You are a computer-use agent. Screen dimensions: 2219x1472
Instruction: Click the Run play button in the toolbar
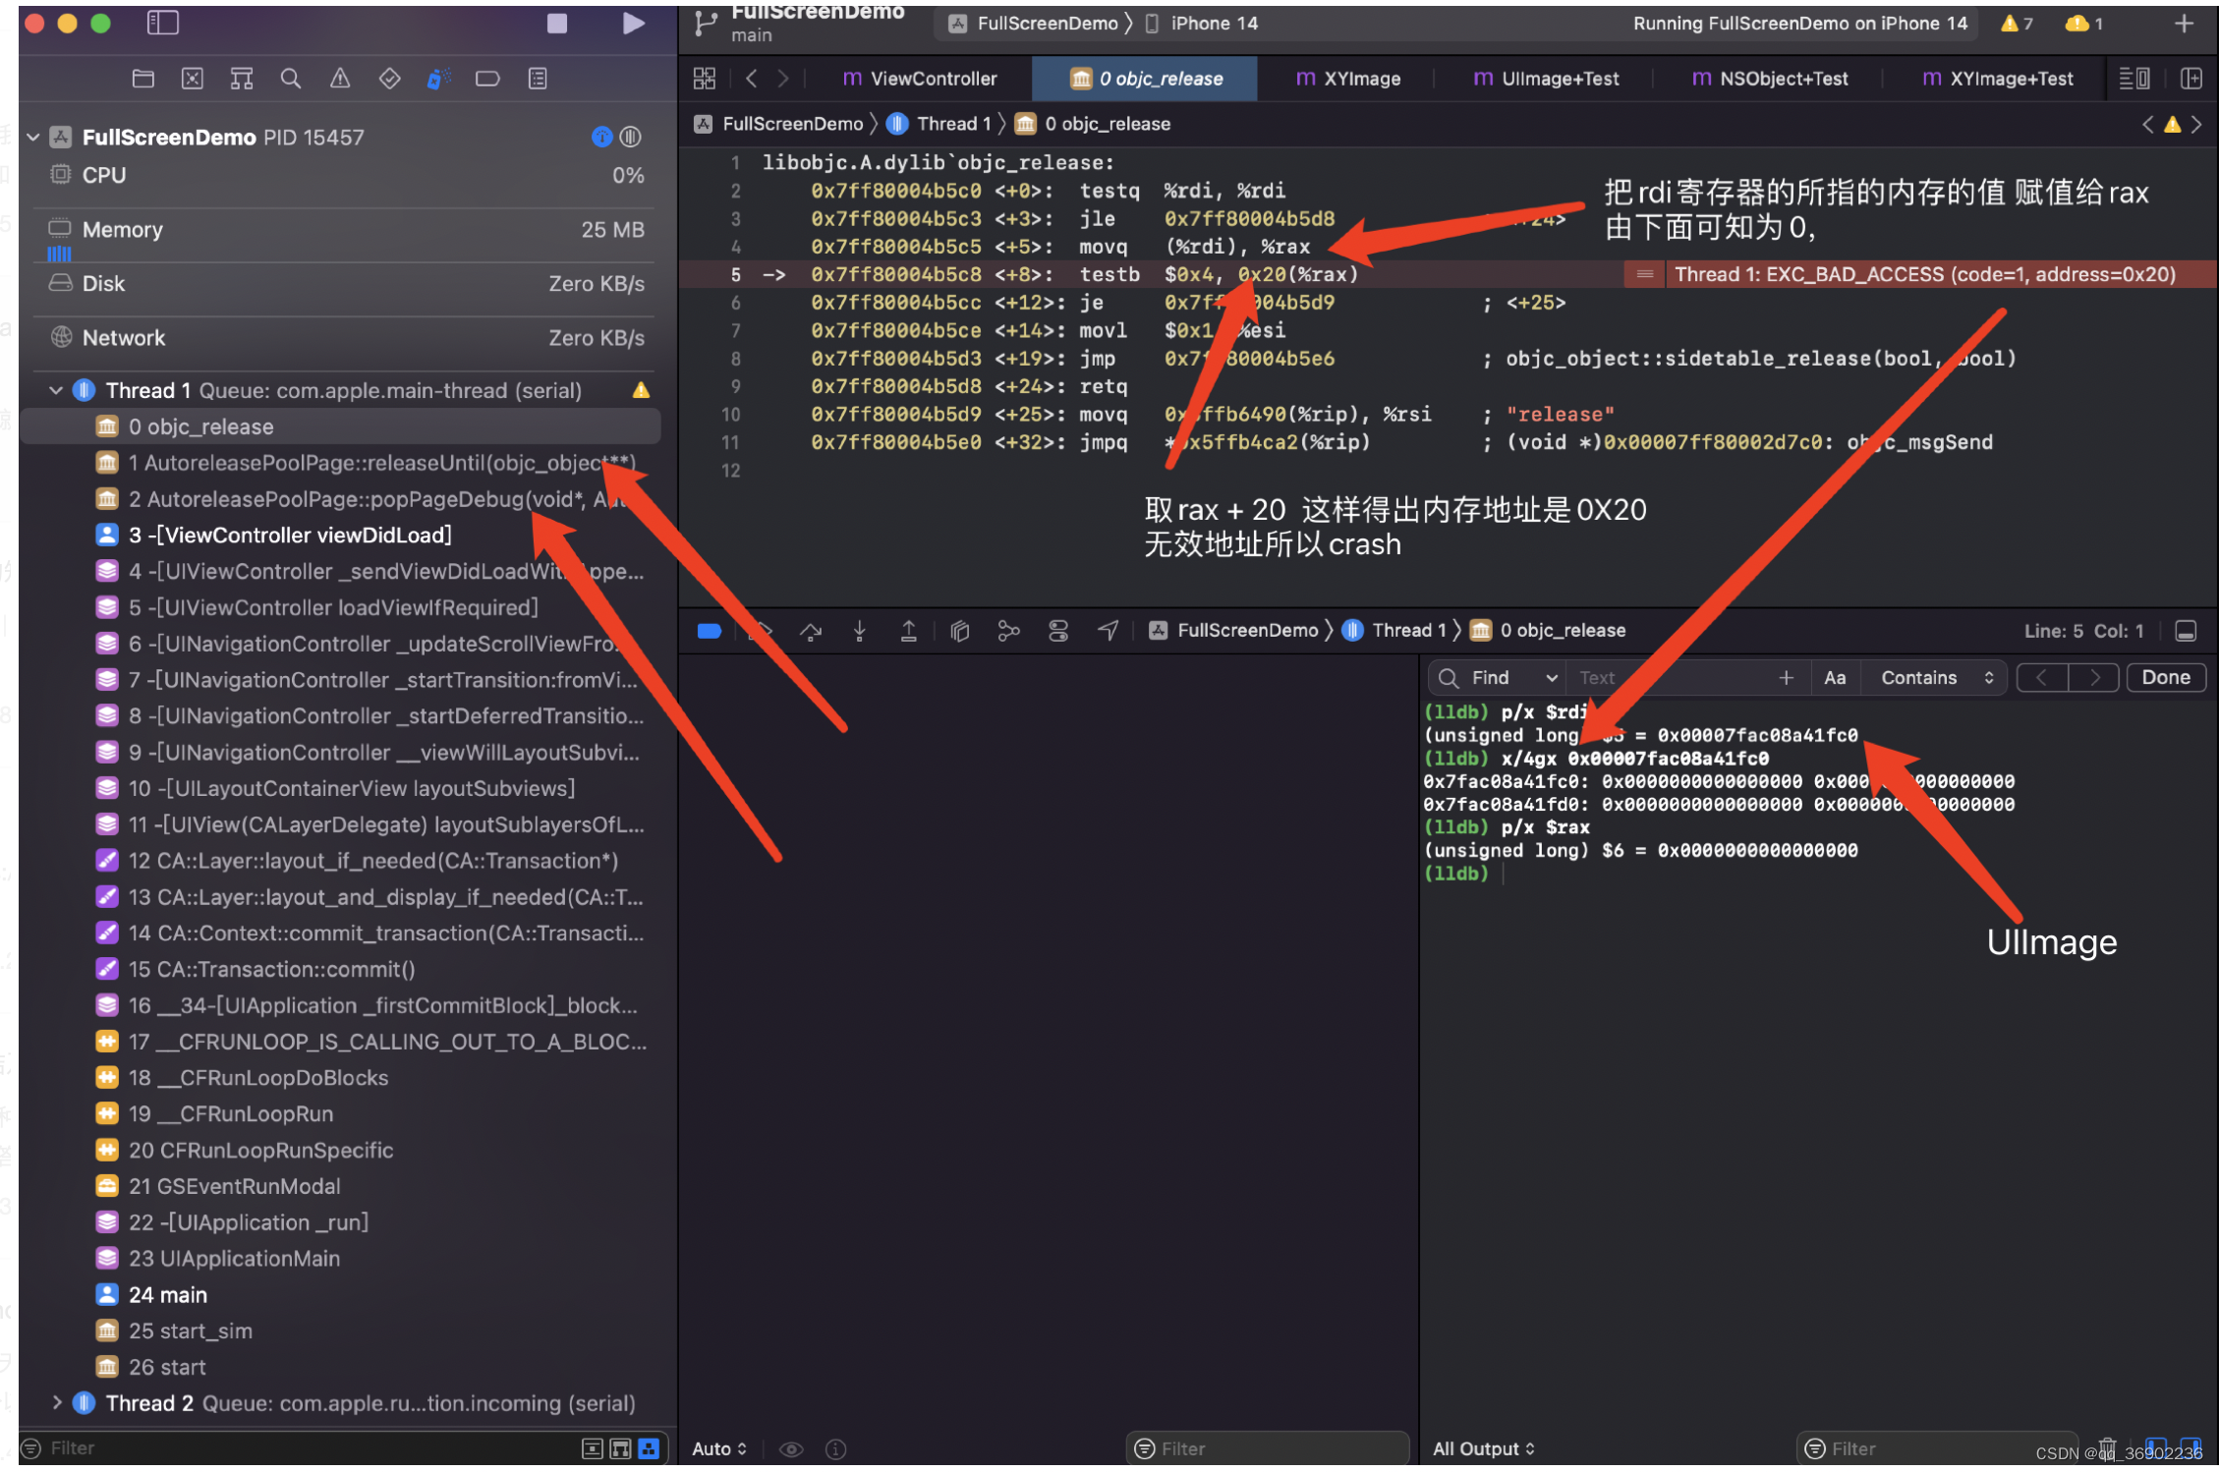[634, 24]
